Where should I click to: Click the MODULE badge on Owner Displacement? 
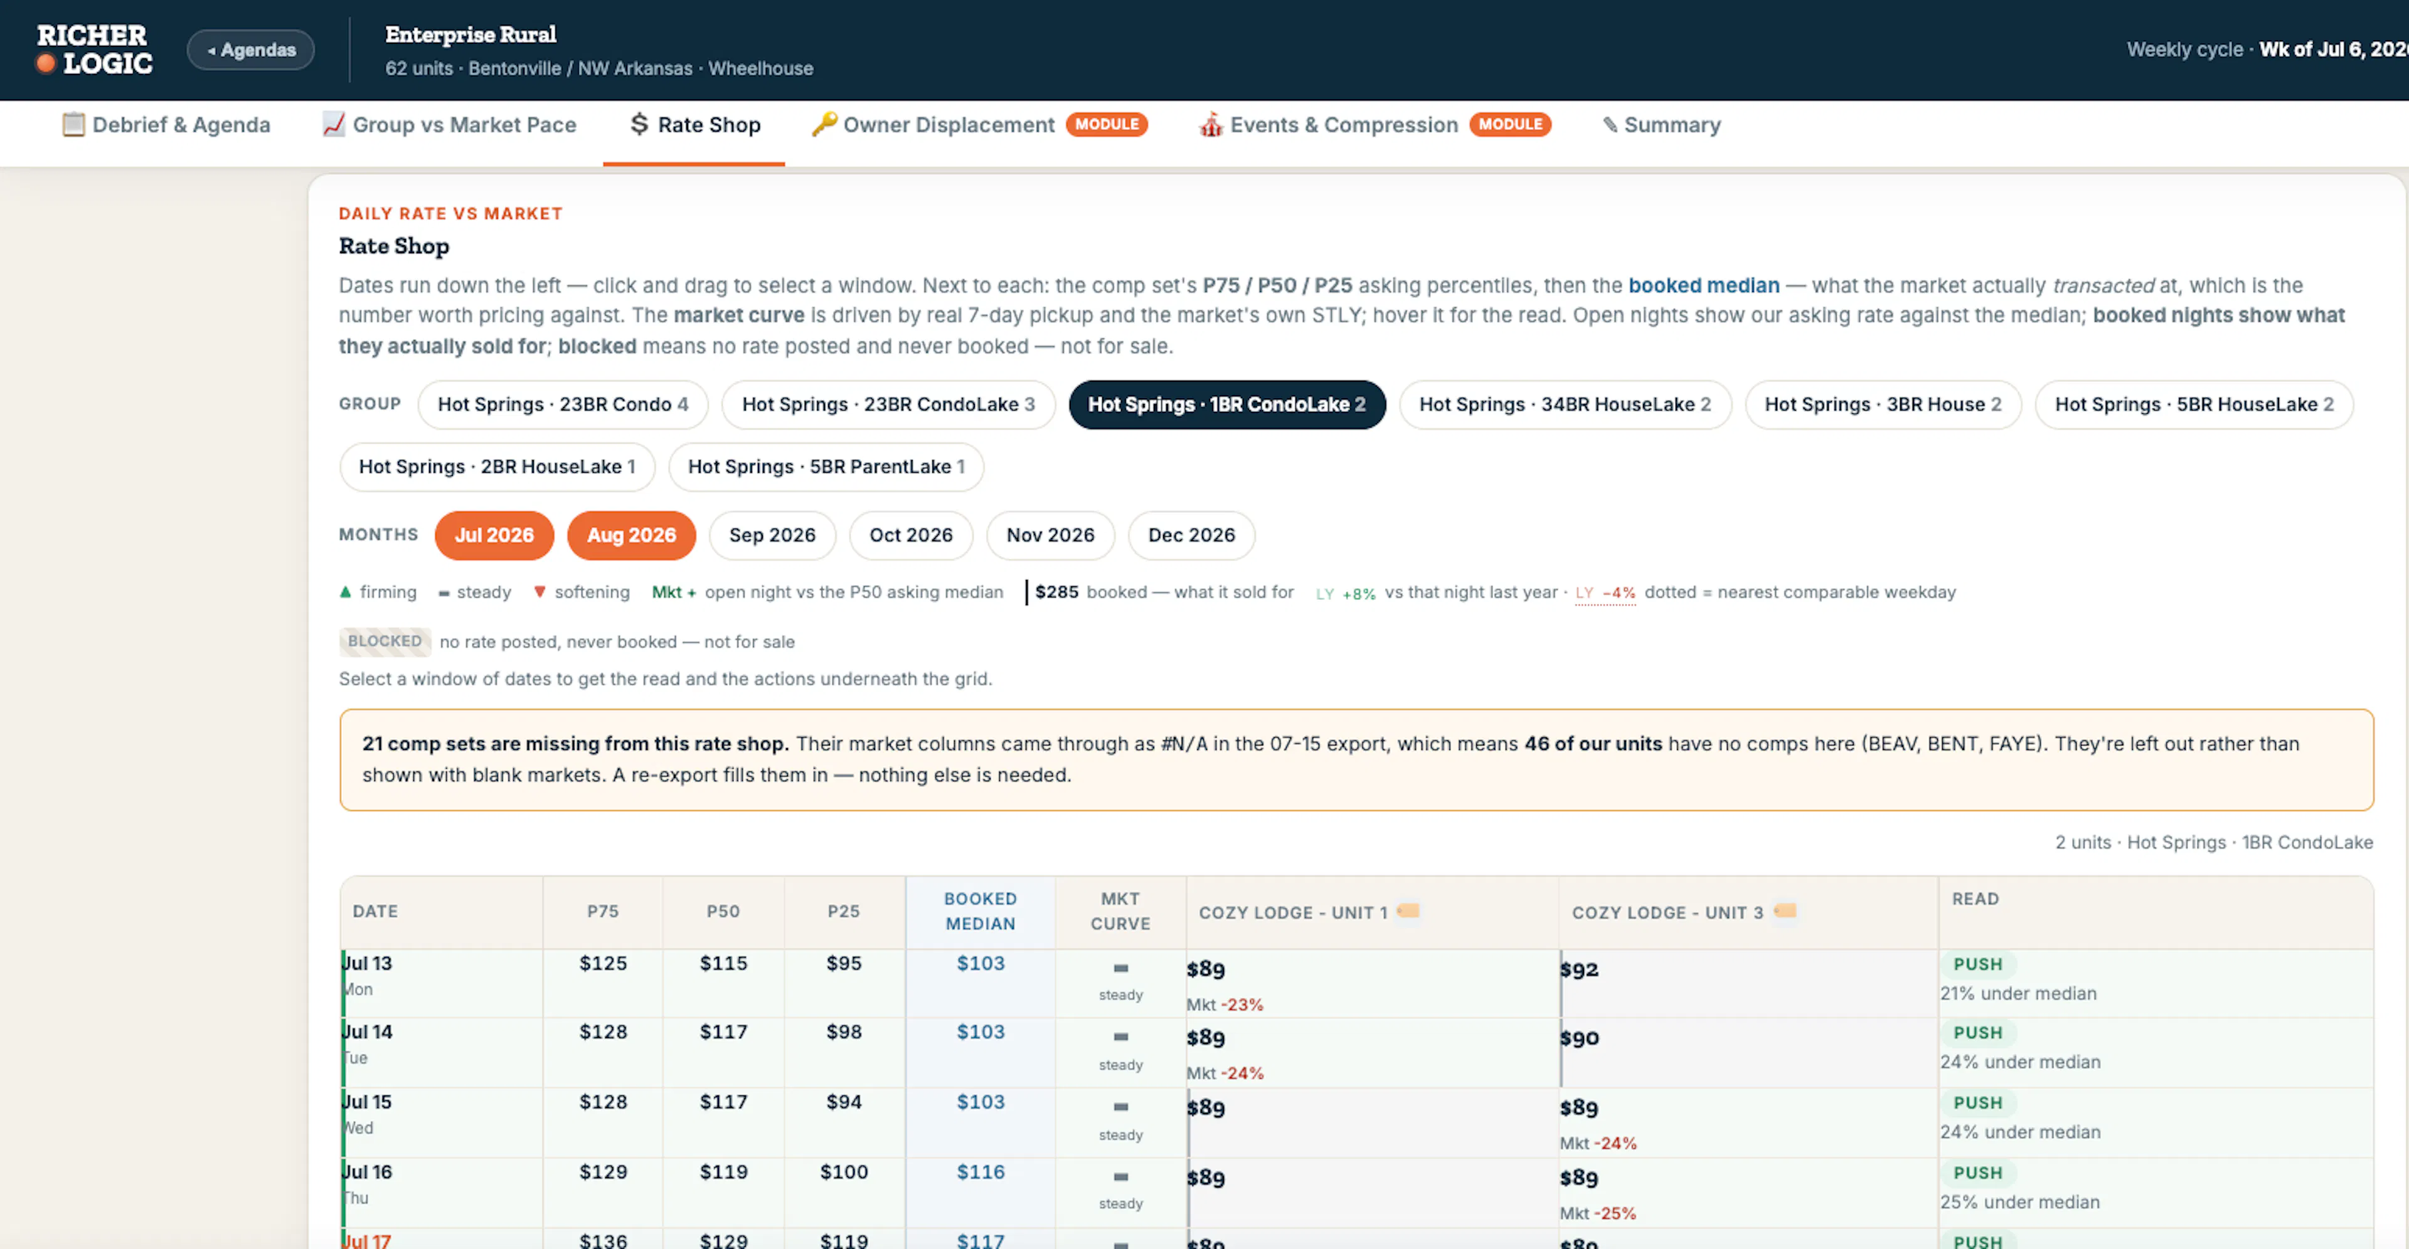tap(1107, 124)
